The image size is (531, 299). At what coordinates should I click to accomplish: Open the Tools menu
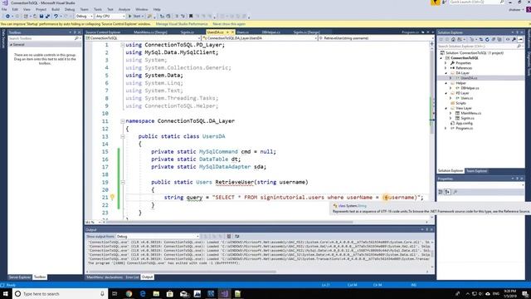tap(98, 9)
